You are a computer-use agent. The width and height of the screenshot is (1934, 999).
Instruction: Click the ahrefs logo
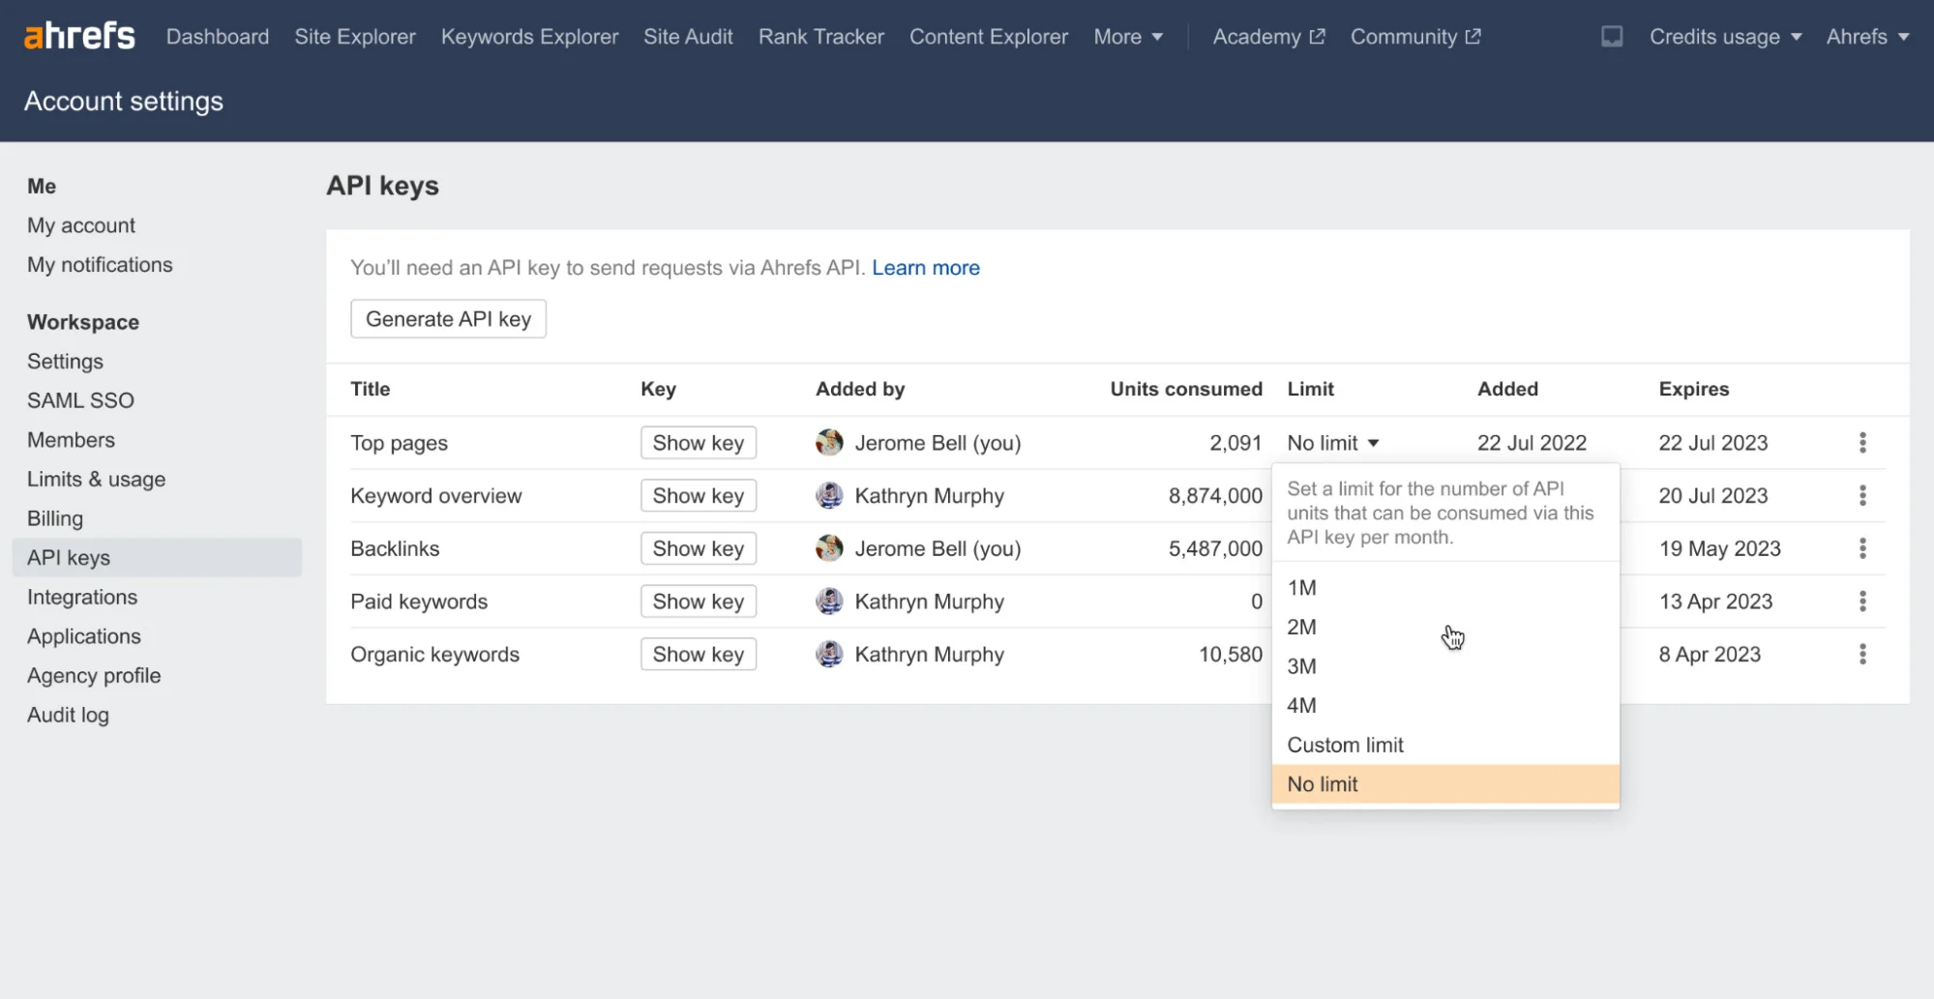(x=79, y=35)
